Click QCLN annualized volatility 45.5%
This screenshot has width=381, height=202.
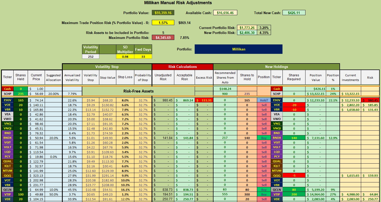click(x=72, y=189)
